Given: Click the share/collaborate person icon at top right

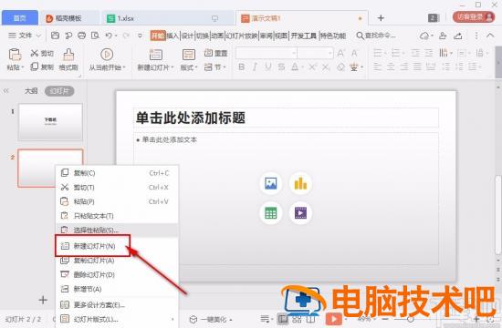Looking at the screenshot, I should click(x=443, y=36).
